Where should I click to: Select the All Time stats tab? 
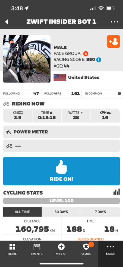[22, 212]
